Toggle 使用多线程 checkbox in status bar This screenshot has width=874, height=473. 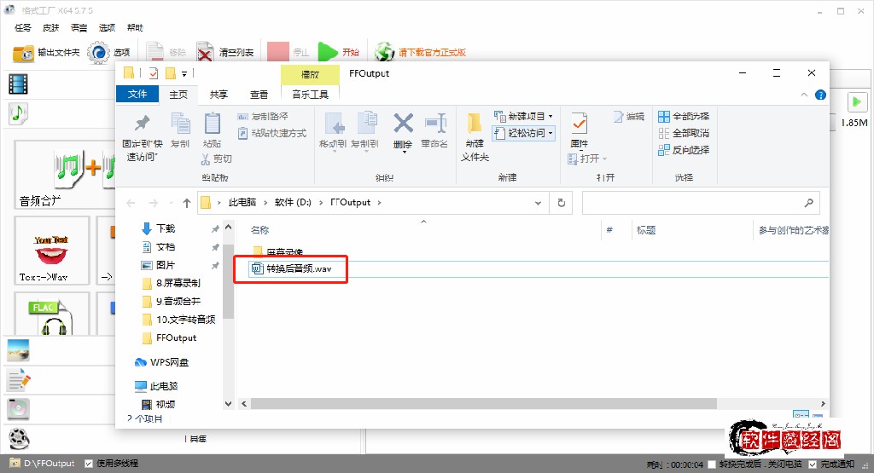point(89,464)
